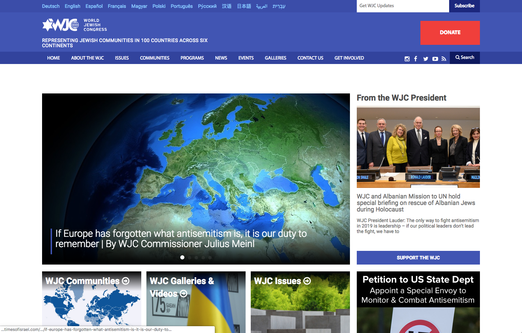Switch site language to Arabic
The image size is (522, 333).
click(x=262, y=6)
